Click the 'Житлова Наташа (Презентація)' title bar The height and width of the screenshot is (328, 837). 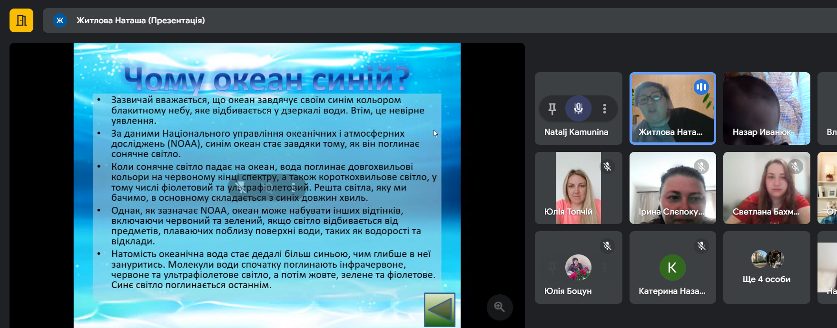tap(141, 20)
